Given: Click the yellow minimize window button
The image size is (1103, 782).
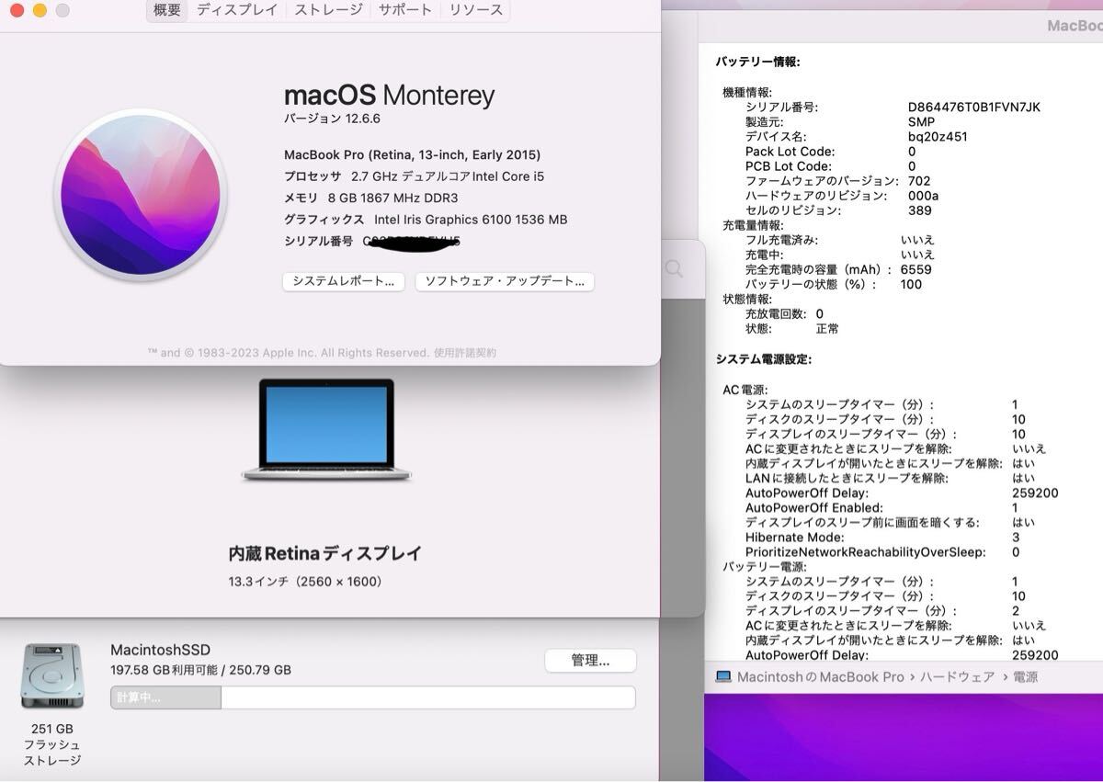Looking at the screenshot, I should tap(40, 10).
